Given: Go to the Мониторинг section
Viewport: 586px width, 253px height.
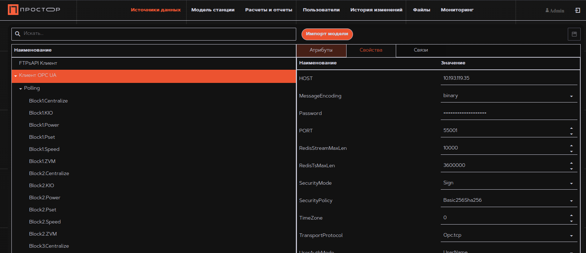Looking at the screenshot, I should pos(457,10).
